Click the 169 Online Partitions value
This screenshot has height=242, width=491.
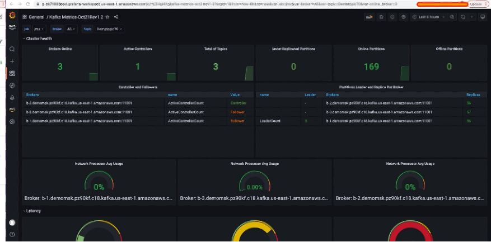click(x=371, y=67)
